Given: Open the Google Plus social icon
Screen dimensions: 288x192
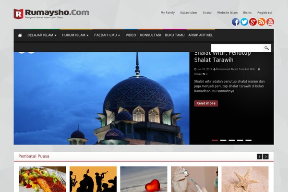Looking at the screenshot, I should click(x=253, y=22).
